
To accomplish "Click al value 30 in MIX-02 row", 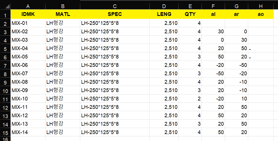I will tap(213, 31).
